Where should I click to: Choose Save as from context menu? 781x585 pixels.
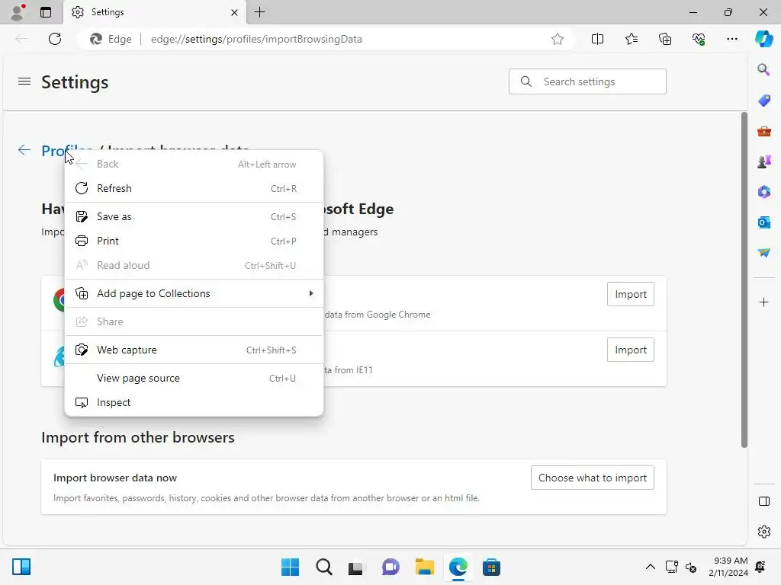pos(194,217)
